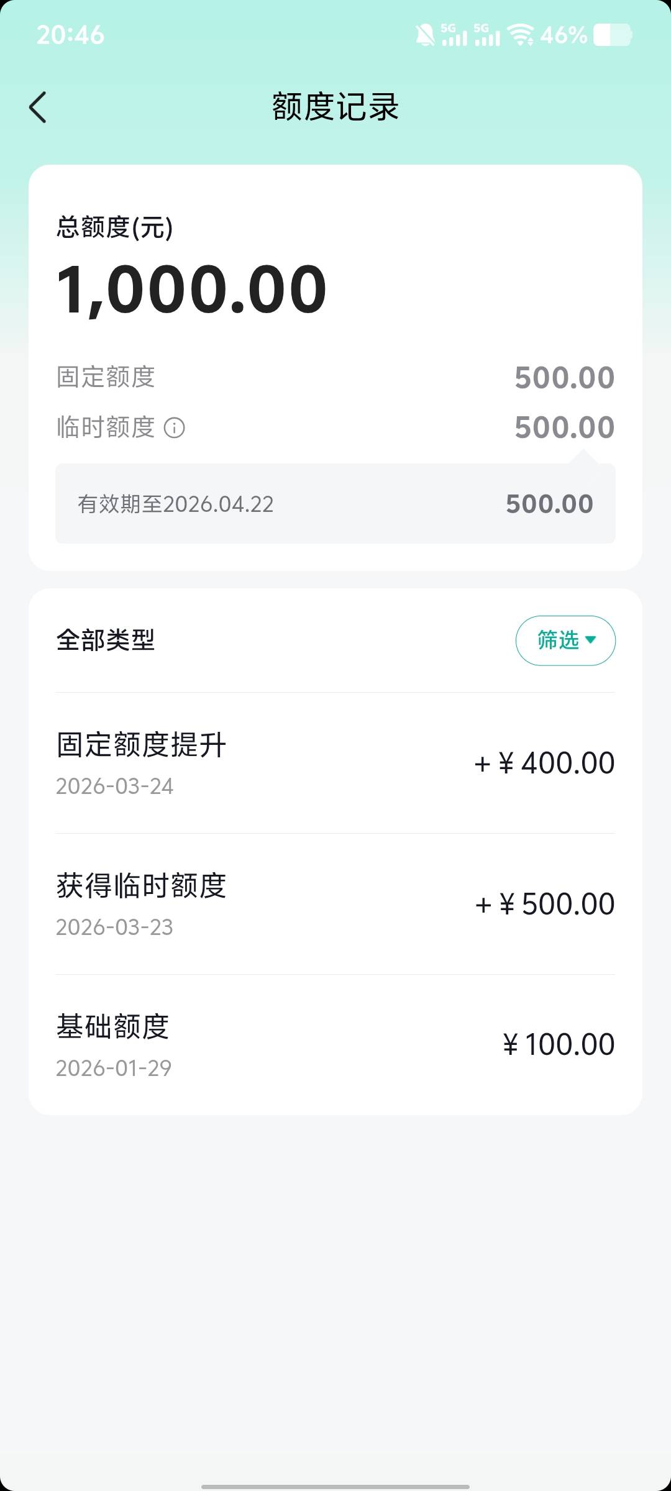
Task: Tap the back arrow icon
Action: click(39, 107)
